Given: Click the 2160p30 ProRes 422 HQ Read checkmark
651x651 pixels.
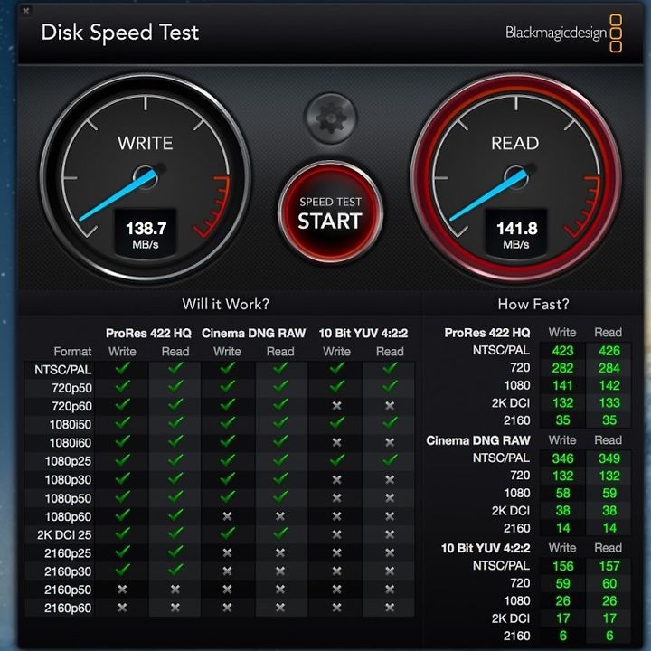Looking at the screenshot, I should point(175,570).
